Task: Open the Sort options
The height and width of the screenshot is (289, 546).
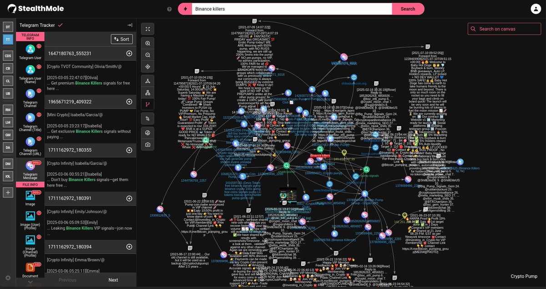Action: 121,39
